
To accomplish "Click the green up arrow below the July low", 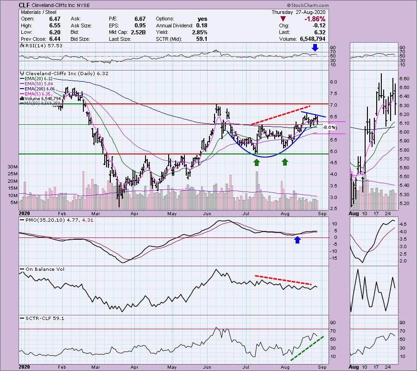I will coord(256,162).
